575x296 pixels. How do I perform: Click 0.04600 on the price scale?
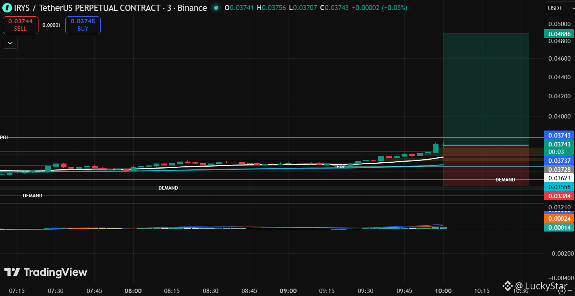tap(559, 58)
